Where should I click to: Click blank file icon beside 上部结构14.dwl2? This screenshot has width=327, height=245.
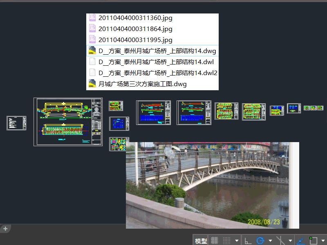[92, 73]
